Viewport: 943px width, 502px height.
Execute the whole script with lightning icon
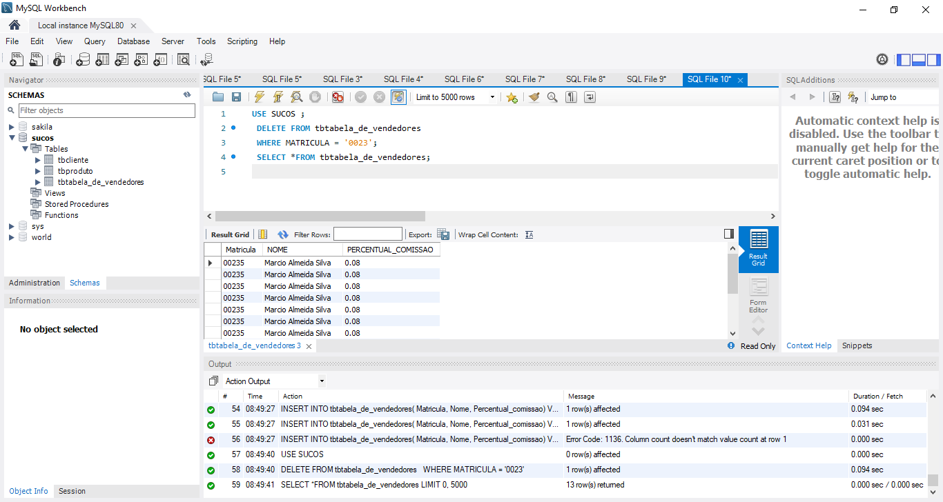tap(260, 97)
